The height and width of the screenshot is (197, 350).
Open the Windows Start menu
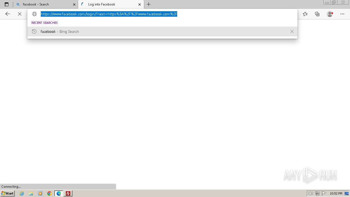[x=7, y=193]
